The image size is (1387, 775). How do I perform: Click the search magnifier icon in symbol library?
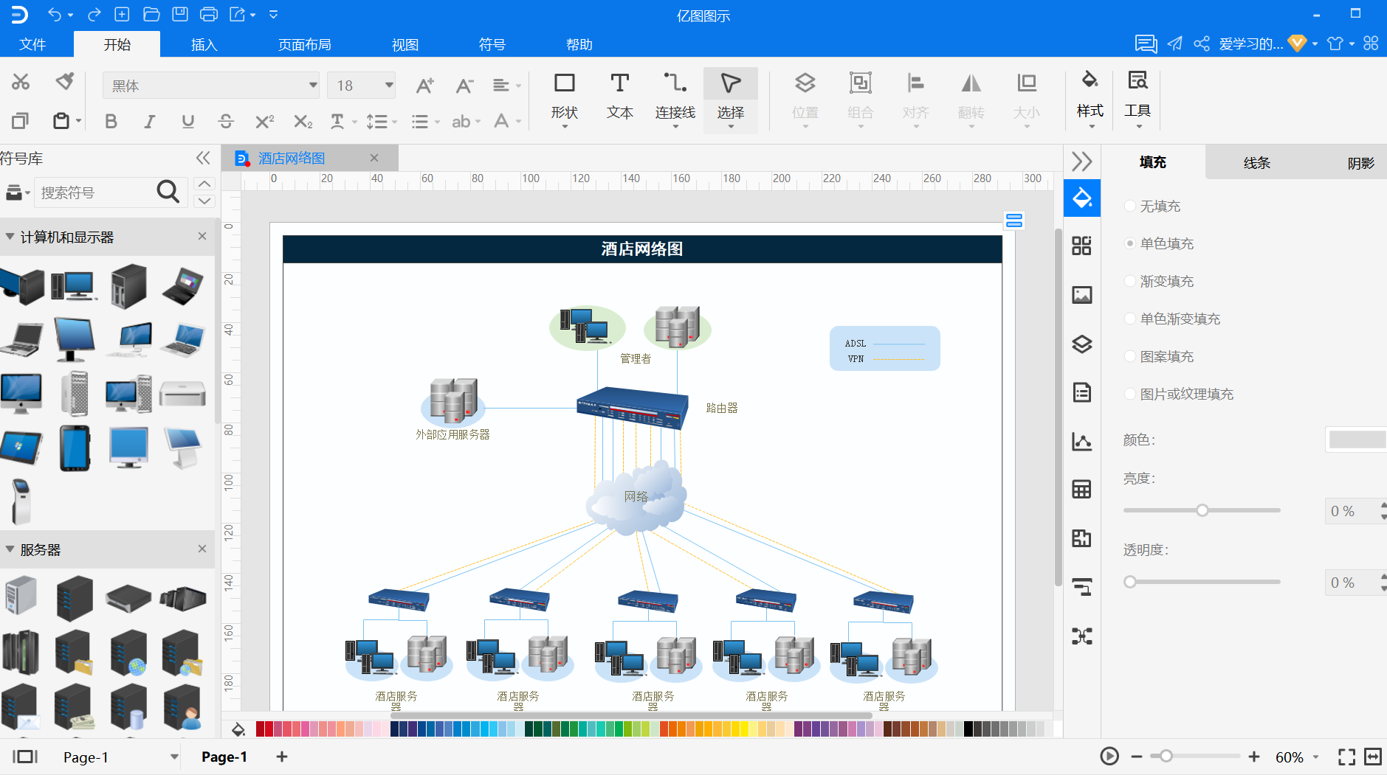coord(168,192)
